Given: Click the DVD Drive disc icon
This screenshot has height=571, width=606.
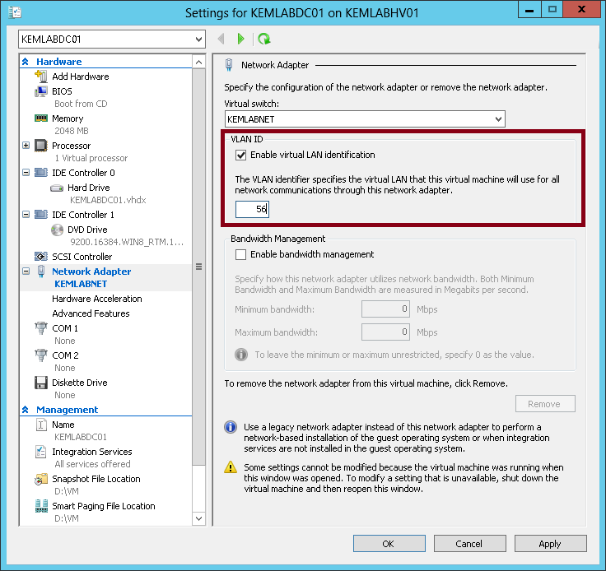Looking at the screenshot, I should click(57, 230).
